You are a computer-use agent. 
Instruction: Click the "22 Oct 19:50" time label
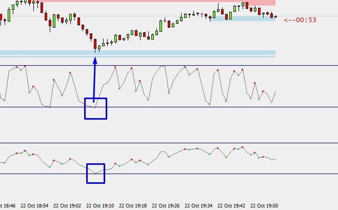[x=264, y=206]
